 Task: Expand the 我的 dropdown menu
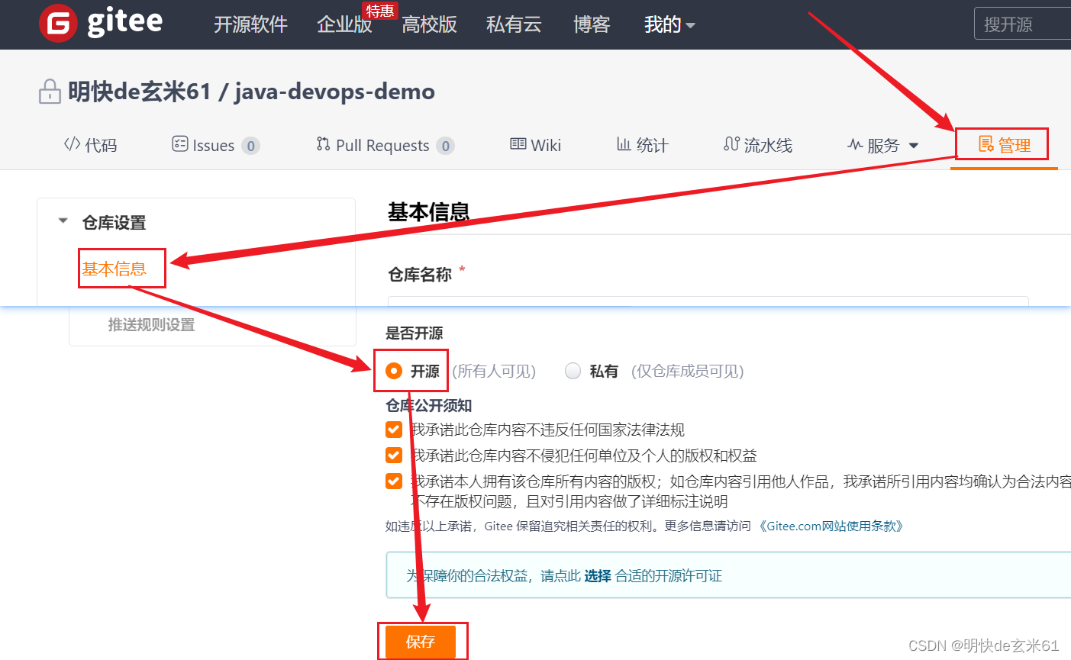[669, 24]
